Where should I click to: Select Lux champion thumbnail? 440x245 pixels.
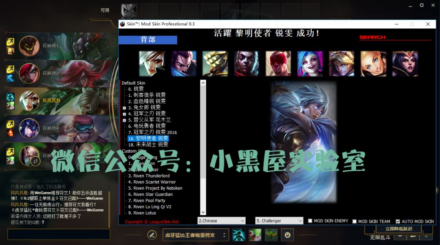[373, 63]
